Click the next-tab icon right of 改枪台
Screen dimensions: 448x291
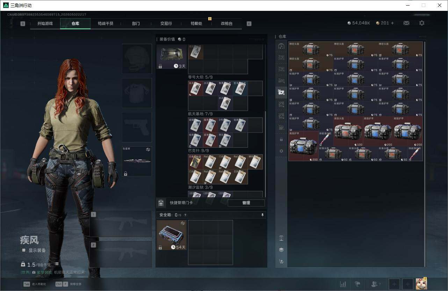pos(249,24)
